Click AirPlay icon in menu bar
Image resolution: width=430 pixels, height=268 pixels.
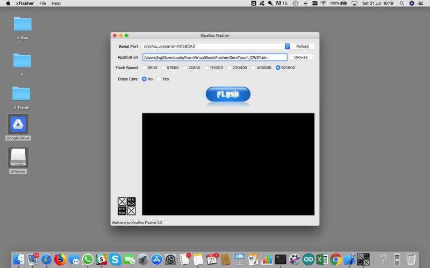pos(354,3)
